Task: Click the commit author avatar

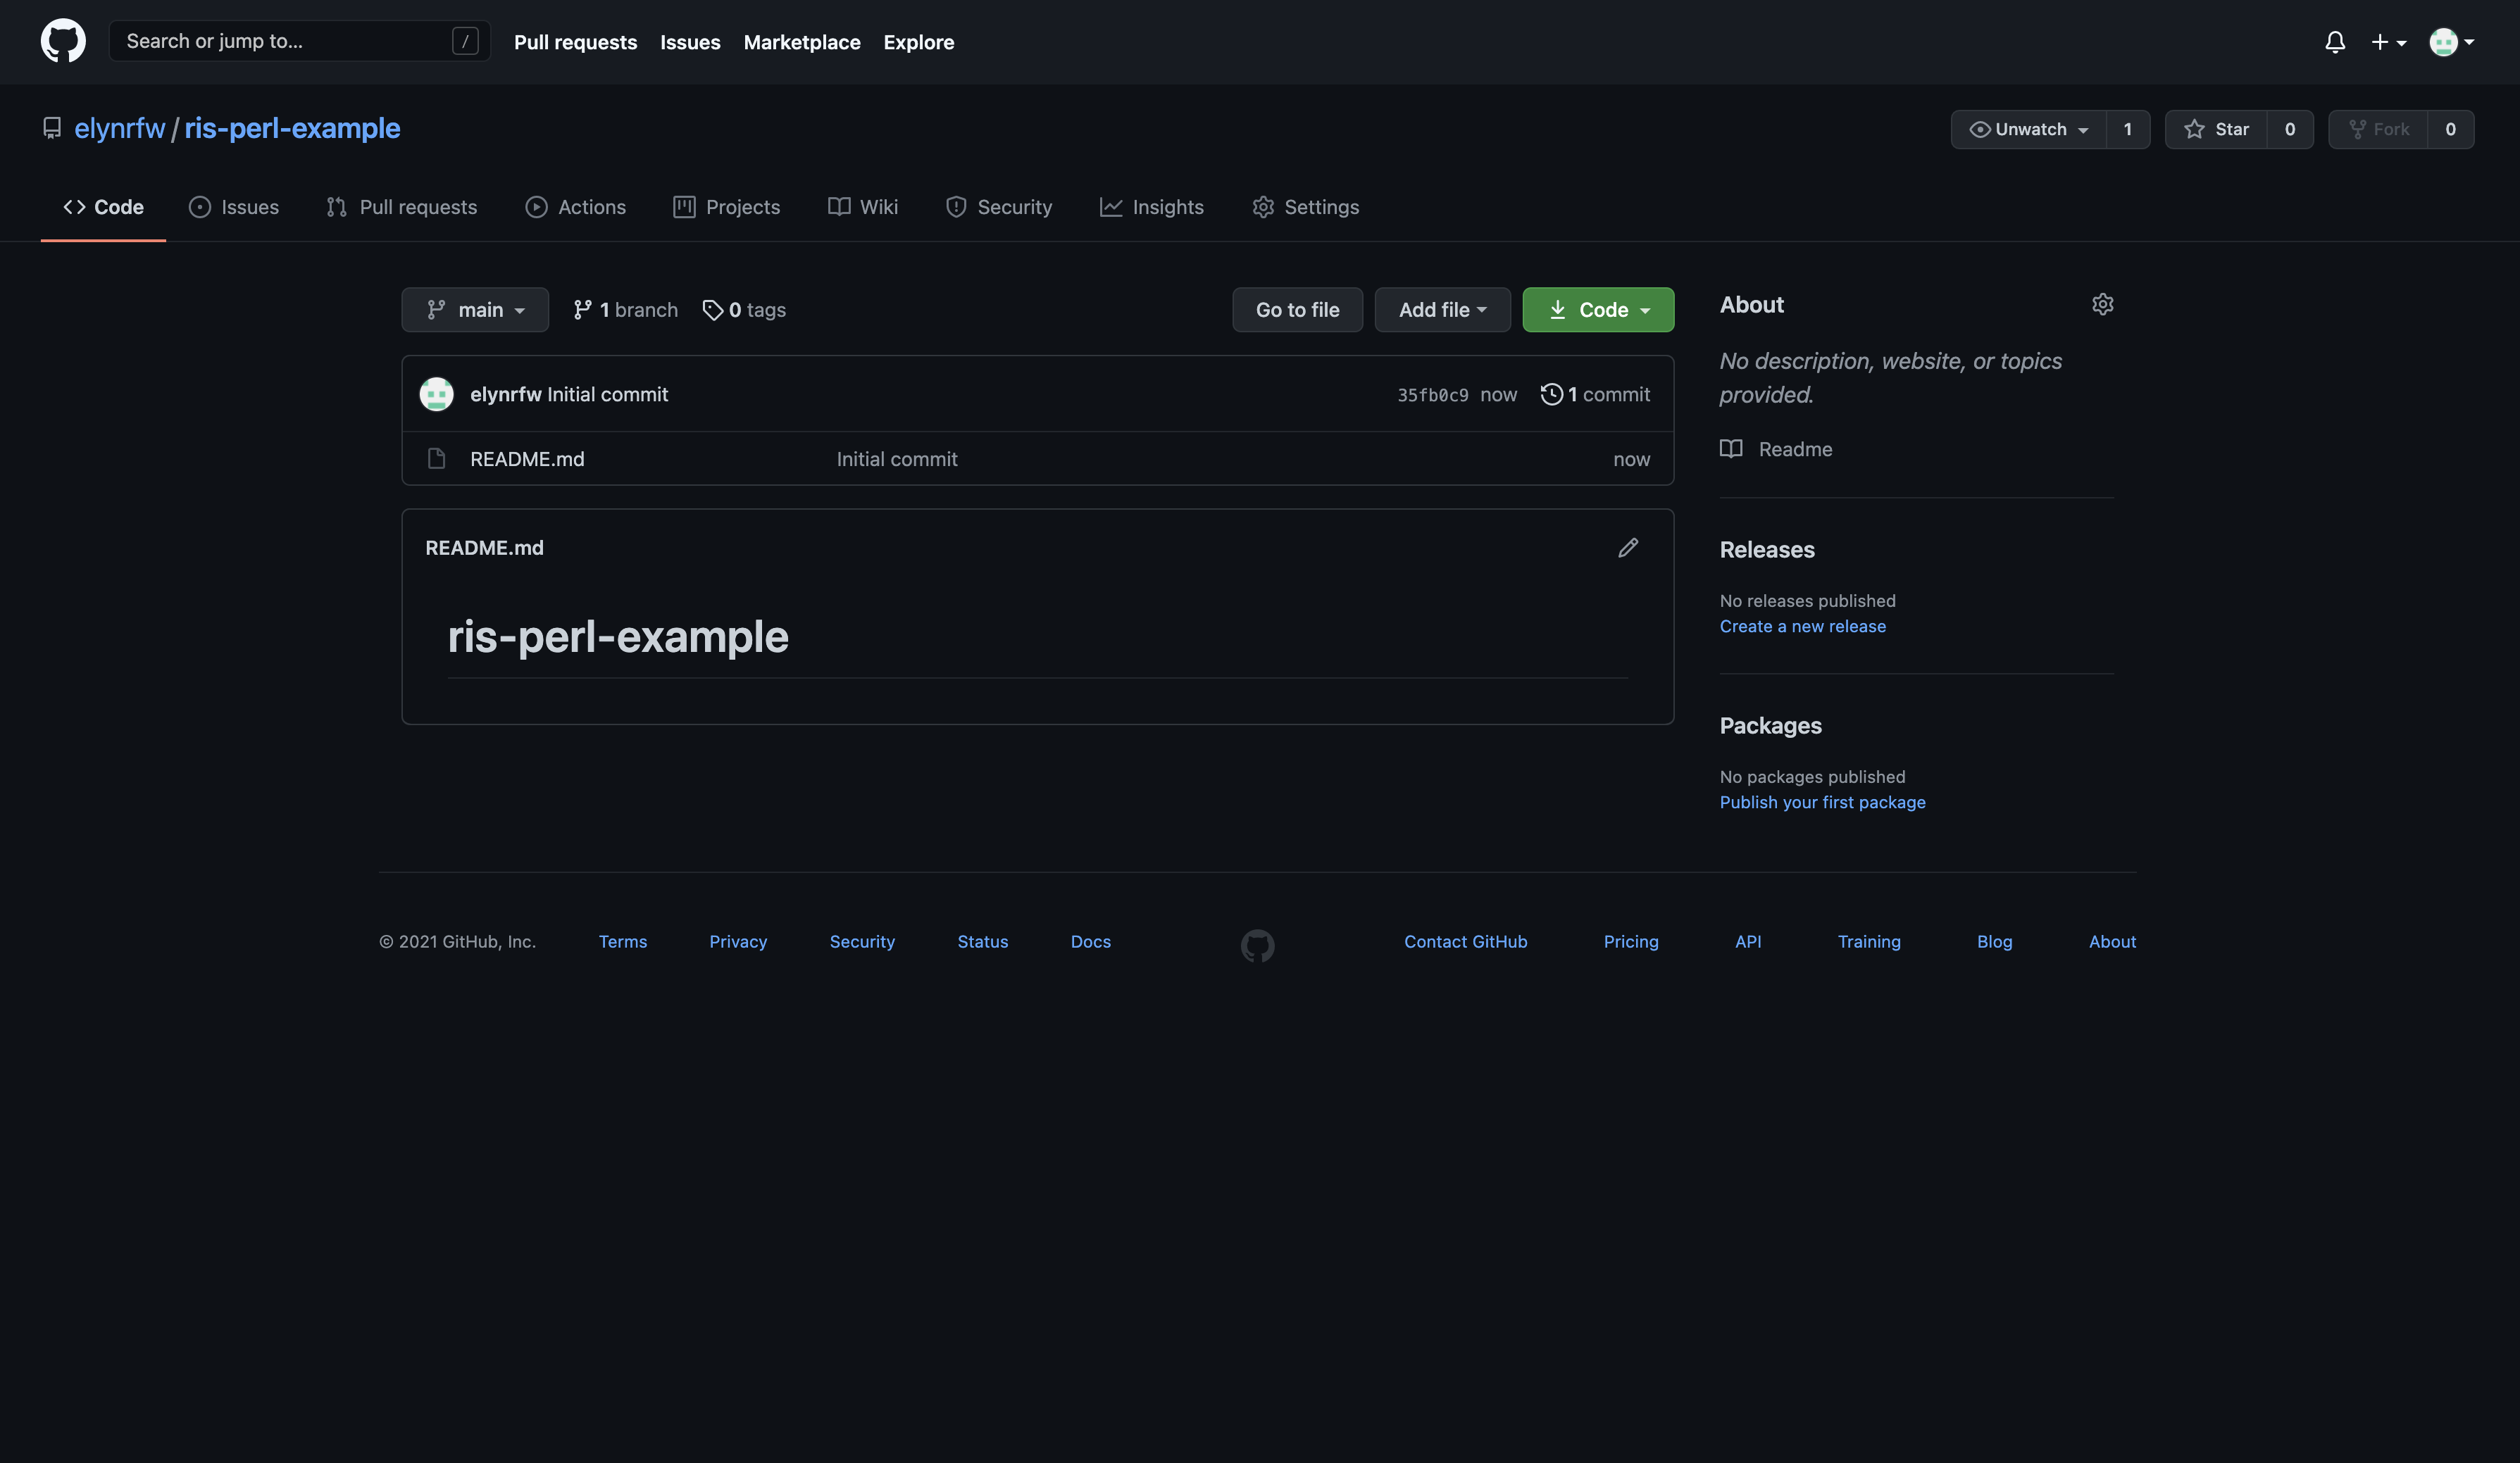Action: [x=436, y=394]
